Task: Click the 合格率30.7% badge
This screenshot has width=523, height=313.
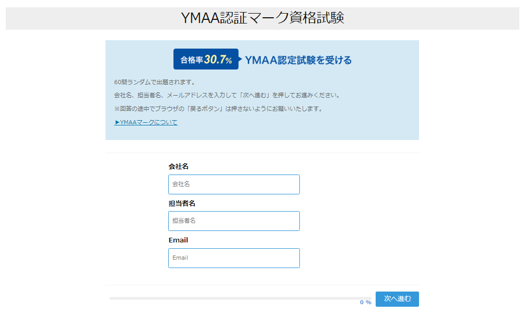Action: 206,59
